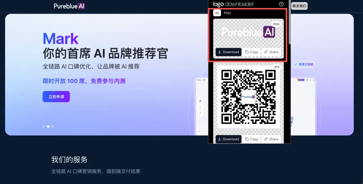Click the 联系我们 button in header
This screenshot has height=184, width=363.
click(x=299, y=6)
